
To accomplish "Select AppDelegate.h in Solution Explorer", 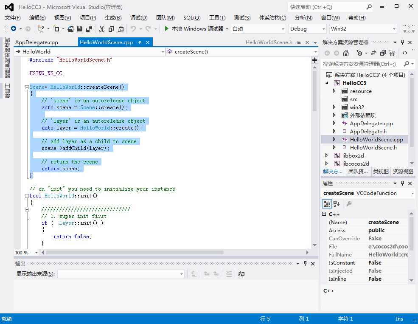I will tap(368, 131).
